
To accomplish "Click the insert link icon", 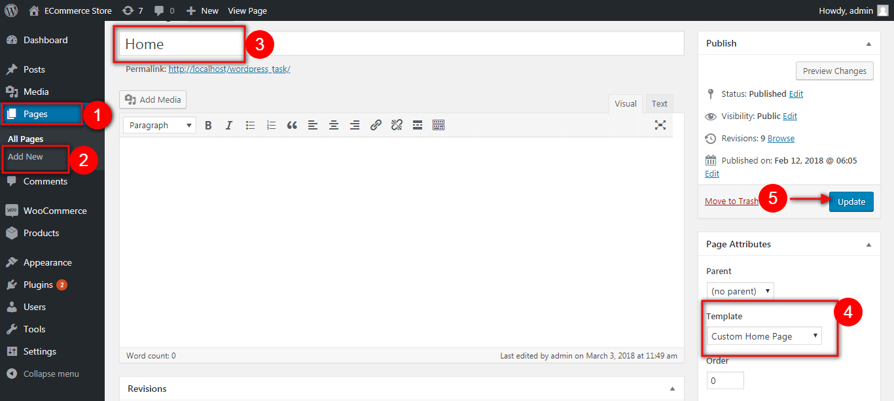I will (x=376, y=125).
